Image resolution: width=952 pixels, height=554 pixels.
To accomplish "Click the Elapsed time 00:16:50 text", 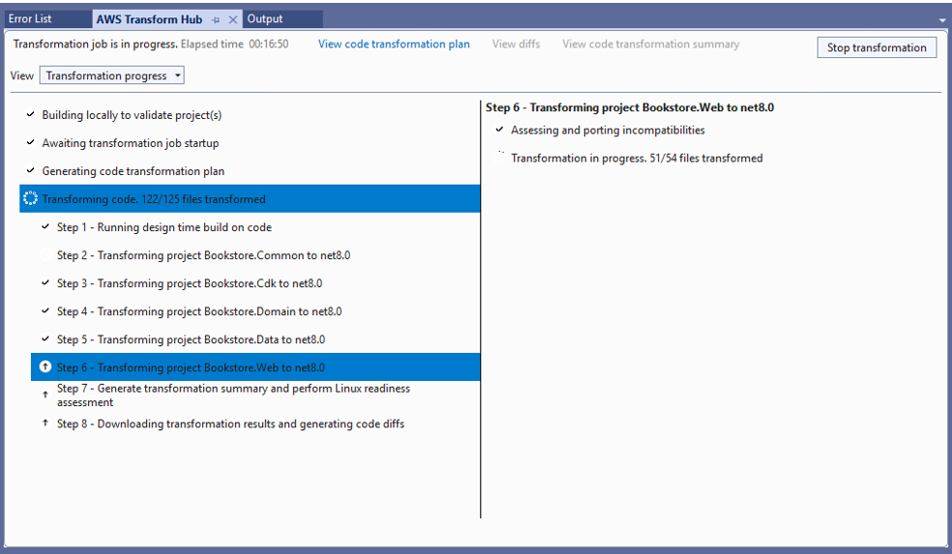I will (x=234, y=44).
